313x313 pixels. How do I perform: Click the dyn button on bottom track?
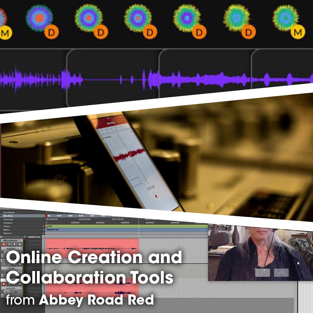(7, 292)
